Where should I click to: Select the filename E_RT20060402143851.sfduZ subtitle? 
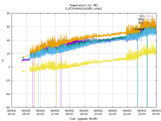[84, 9]
